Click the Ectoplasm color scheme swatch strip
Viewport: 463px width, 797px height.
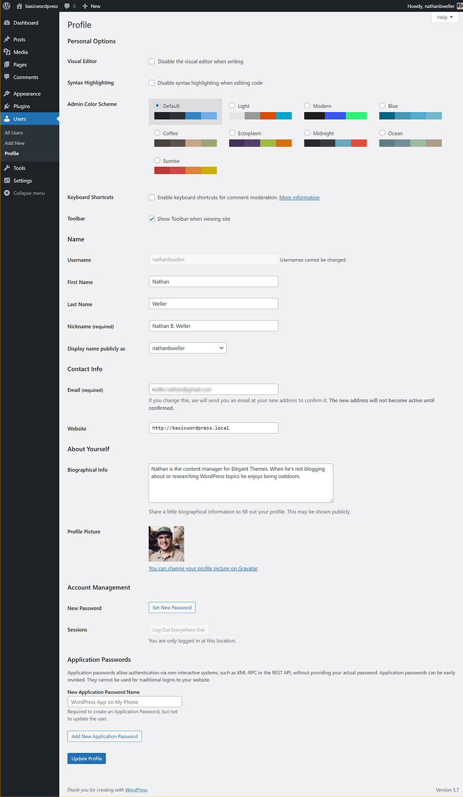[260, 143]
